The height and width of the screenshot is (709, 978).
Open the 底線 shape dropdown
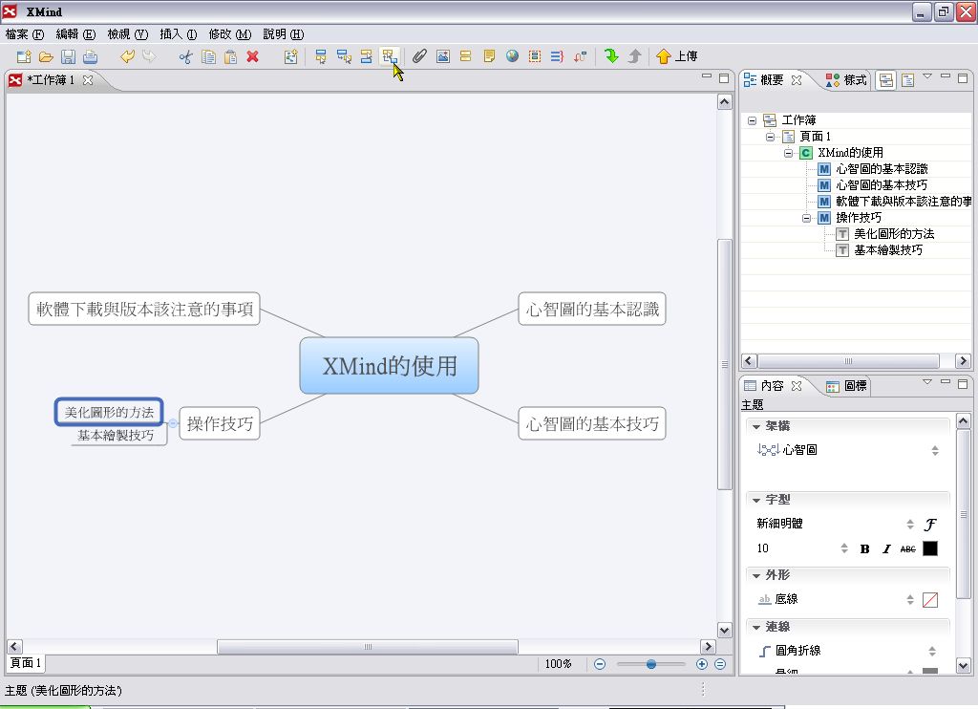(910, 600)
